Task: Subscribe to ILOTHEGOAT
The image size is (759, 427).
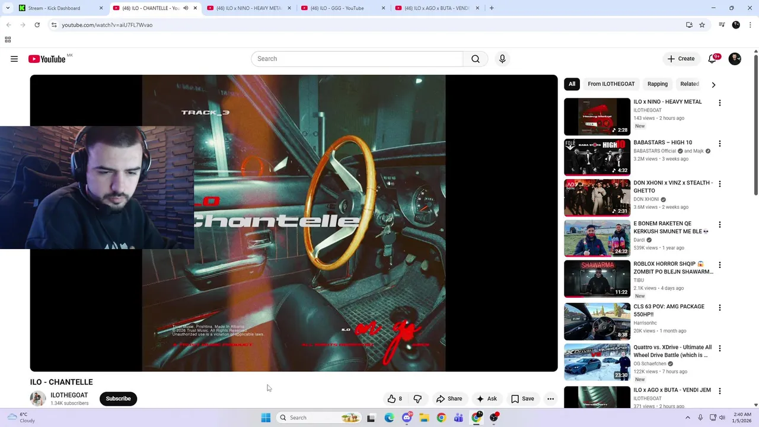Action: click(118, 399)
